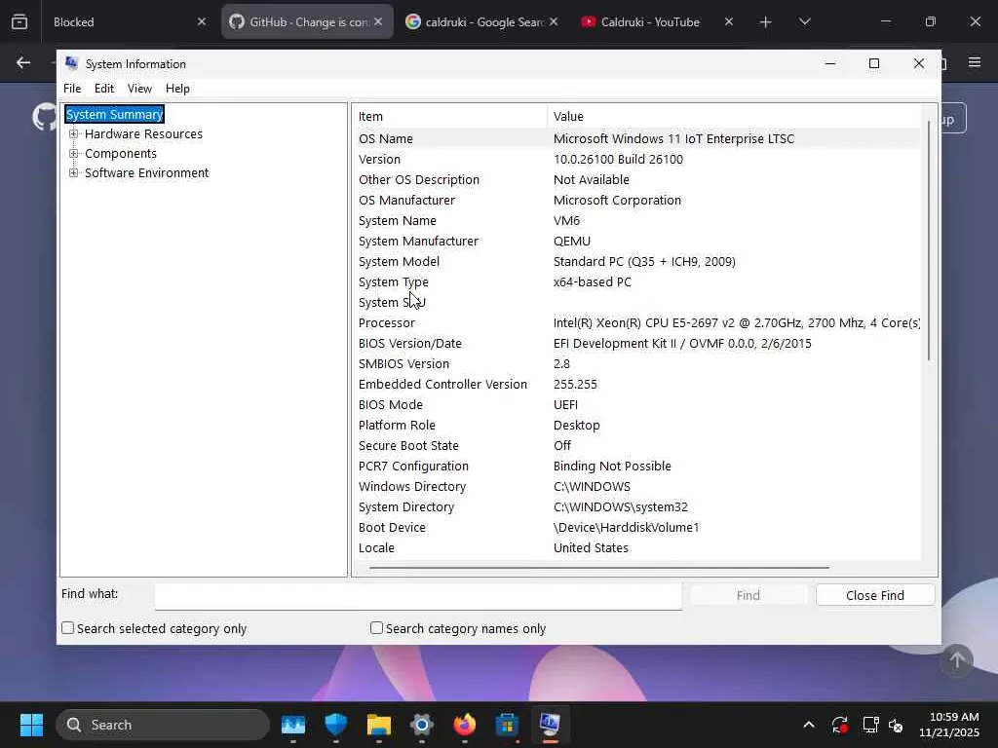Close the Blocked tab

point(202,21)
